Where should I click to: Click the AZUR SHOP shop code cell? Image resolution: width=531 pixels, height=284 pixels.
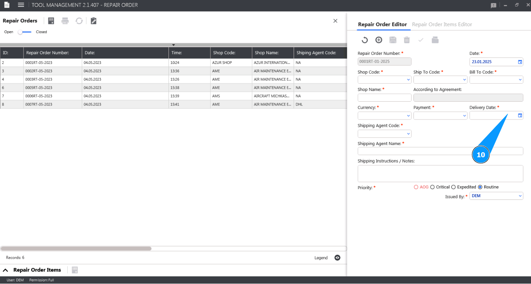point(231,62)
